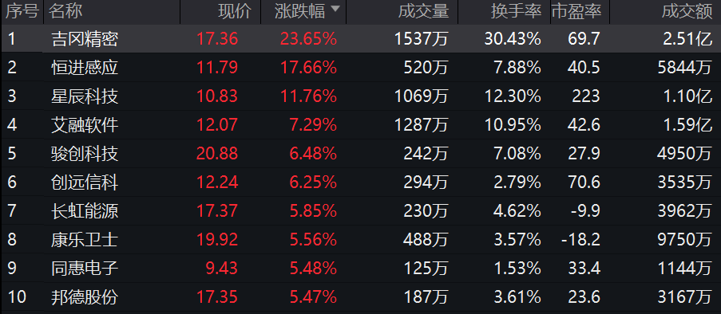Select 恒进感应 stock name
The image size is (721, 314).
(85, 68)
